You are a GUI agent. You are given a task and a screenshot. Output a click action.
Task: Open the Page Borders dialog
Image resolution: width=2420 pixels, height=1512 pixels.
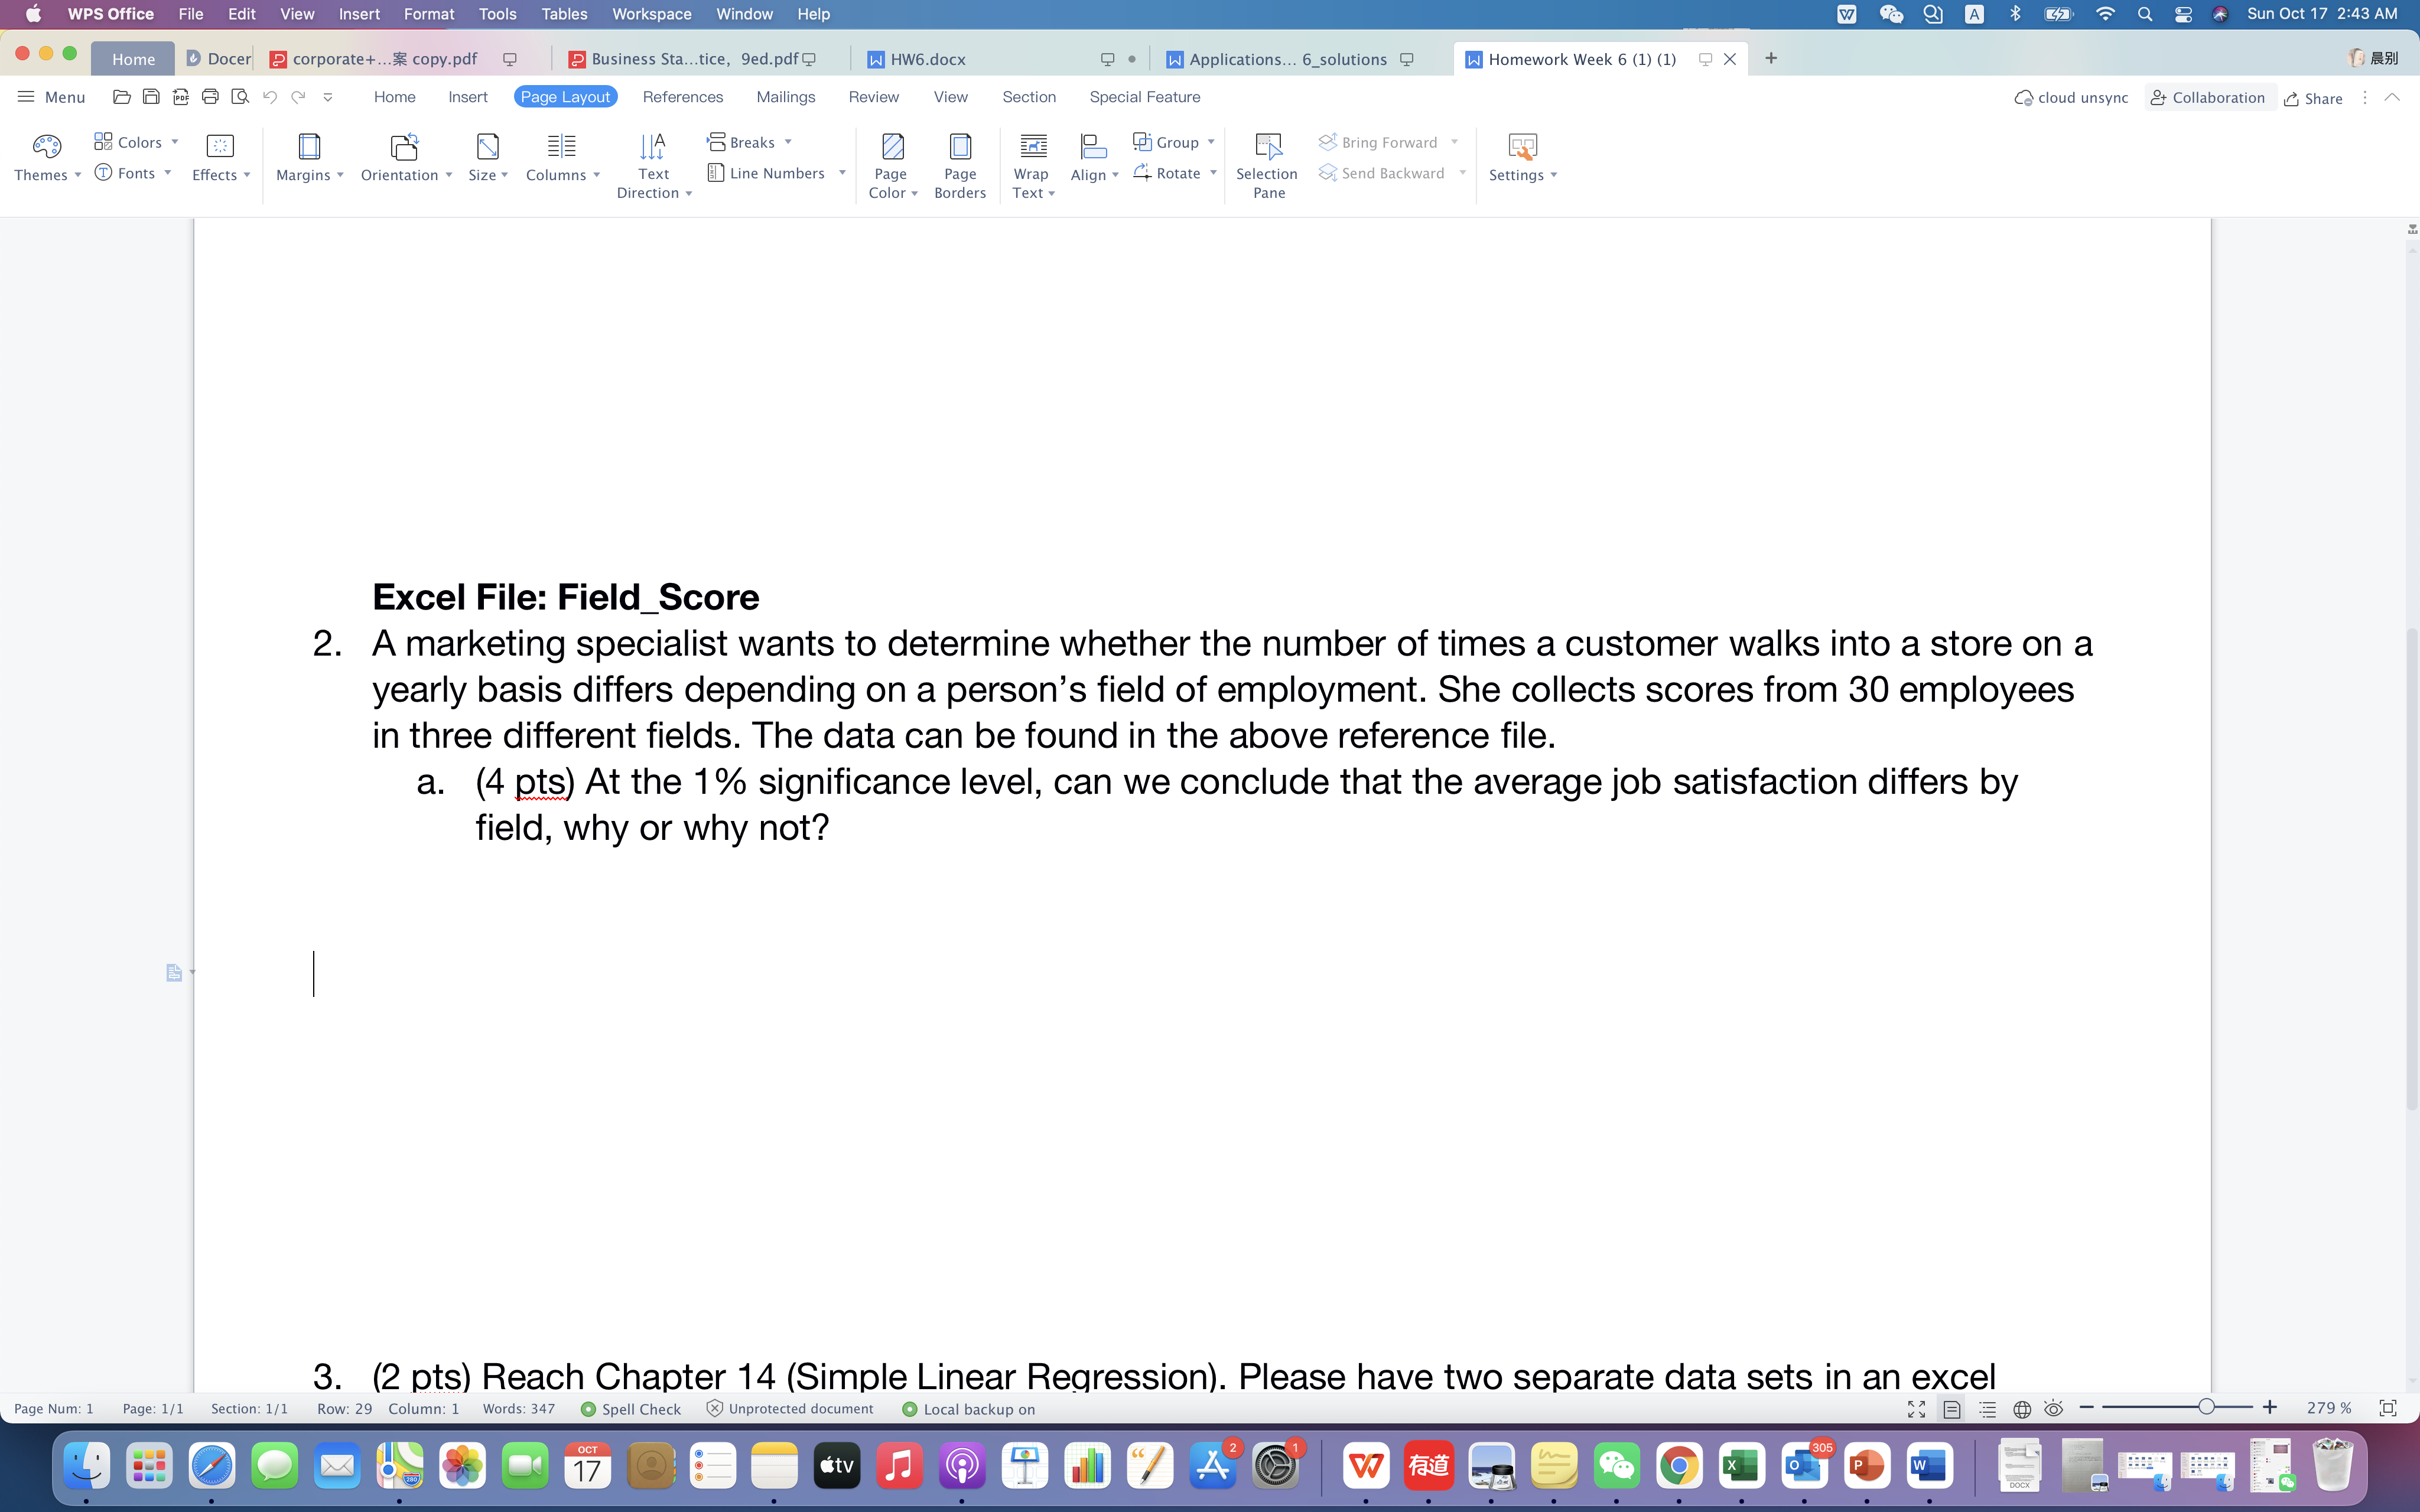959,165
